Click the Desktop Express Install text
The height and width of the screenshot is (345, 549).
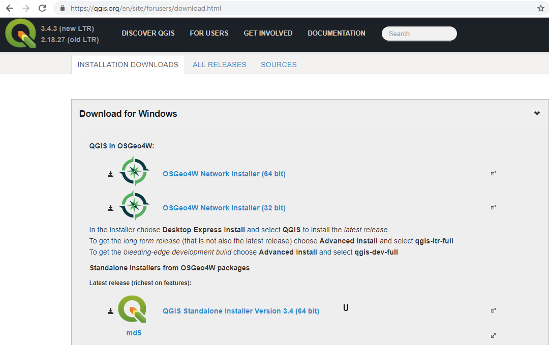click(204, 230)
